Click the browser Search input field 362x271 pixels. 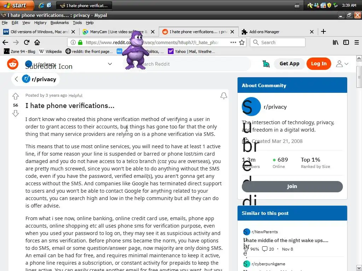point(278,42)
